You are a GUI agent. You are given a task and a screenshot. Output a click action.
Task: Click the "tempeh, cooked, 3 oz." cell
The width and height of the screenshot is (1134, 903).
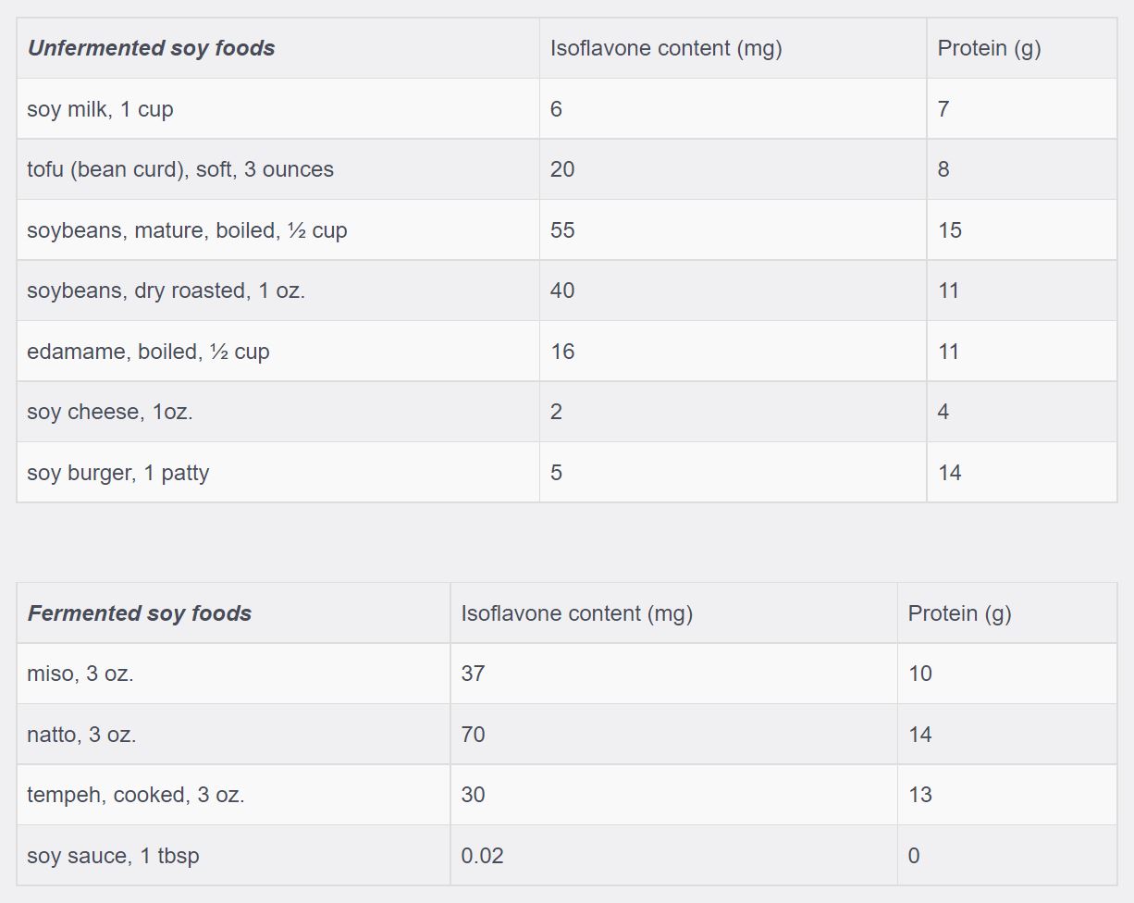[x=136, y=795]
